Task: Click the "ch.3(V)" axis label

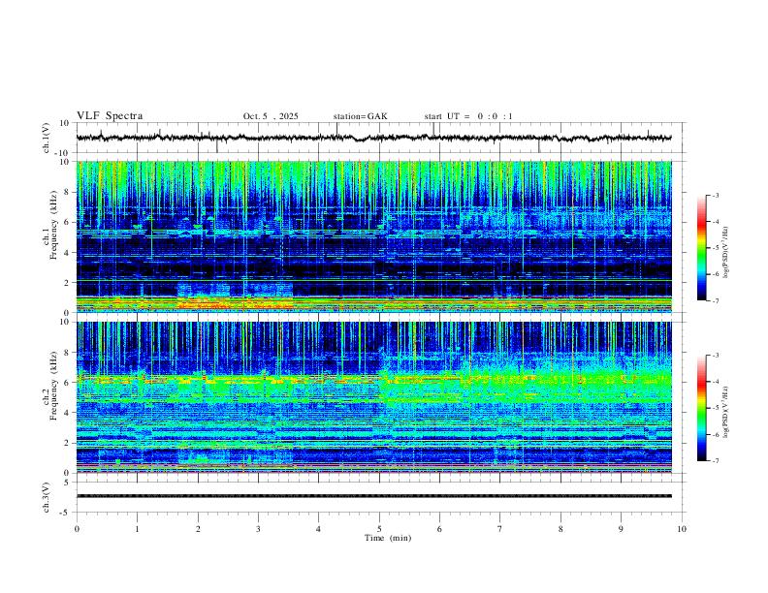Action: 47,497
